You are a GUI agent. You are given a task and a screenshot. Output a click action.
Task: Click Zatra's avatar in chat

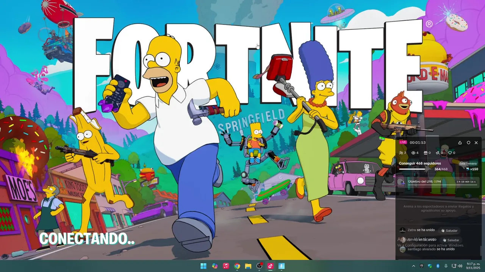coord(402,230)
